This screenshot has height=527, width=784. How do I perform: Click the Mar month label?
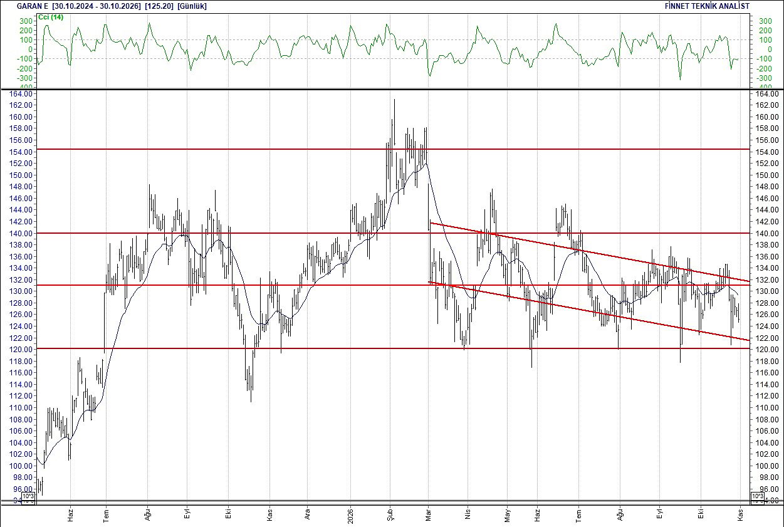(430, 515)
